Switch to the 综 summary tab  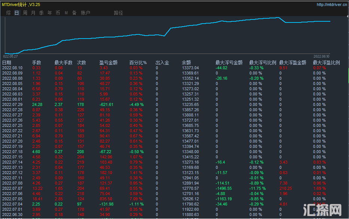tap(8, 13)
